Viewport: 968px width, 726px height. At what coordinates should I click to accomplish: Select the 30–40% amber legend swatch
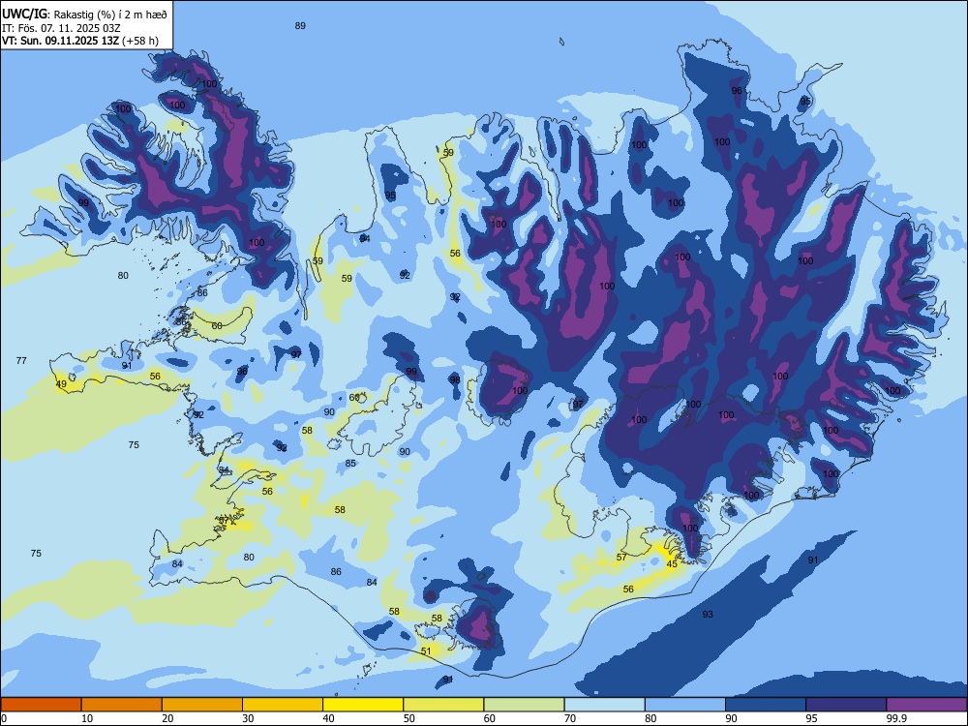tap(283, 705)
